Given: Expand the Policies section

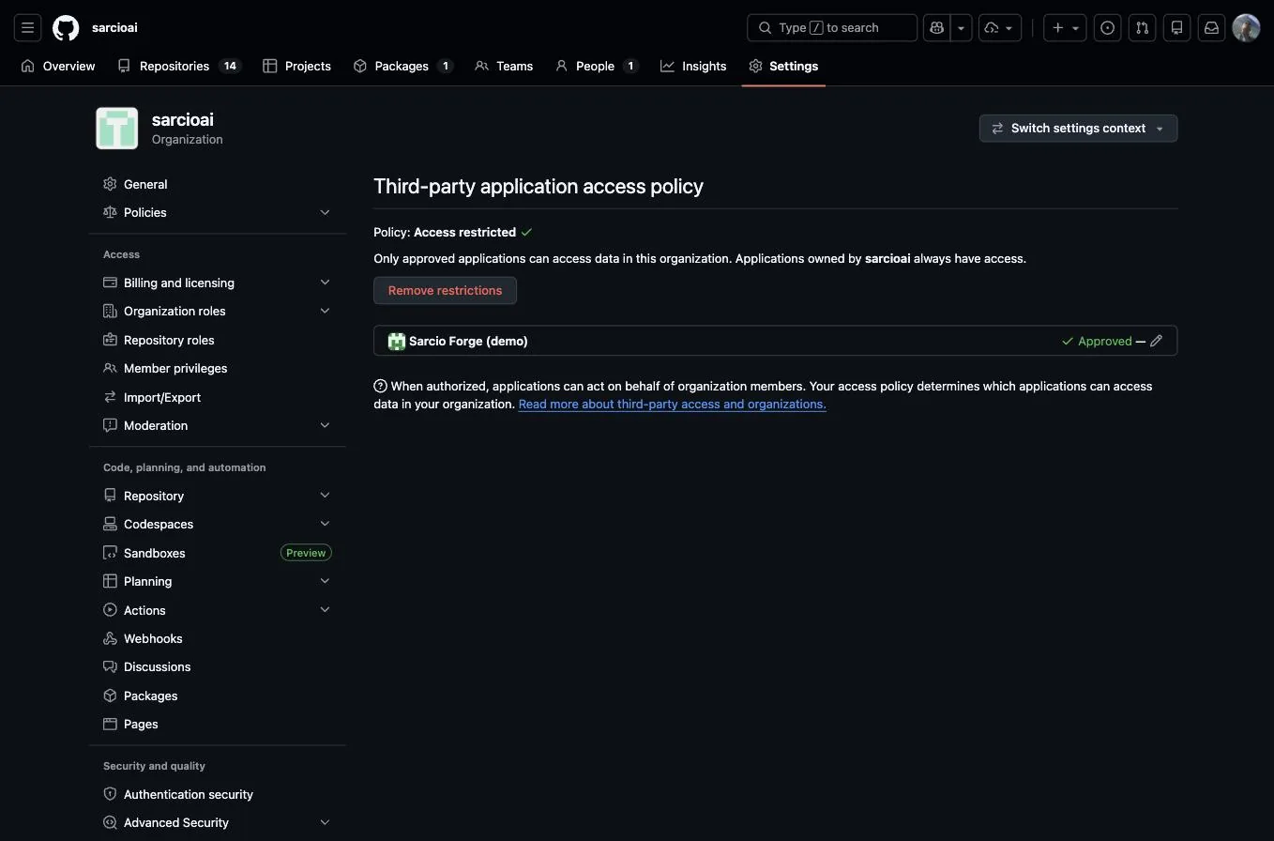Looking at the screenshot, I should tap(217, 212).
